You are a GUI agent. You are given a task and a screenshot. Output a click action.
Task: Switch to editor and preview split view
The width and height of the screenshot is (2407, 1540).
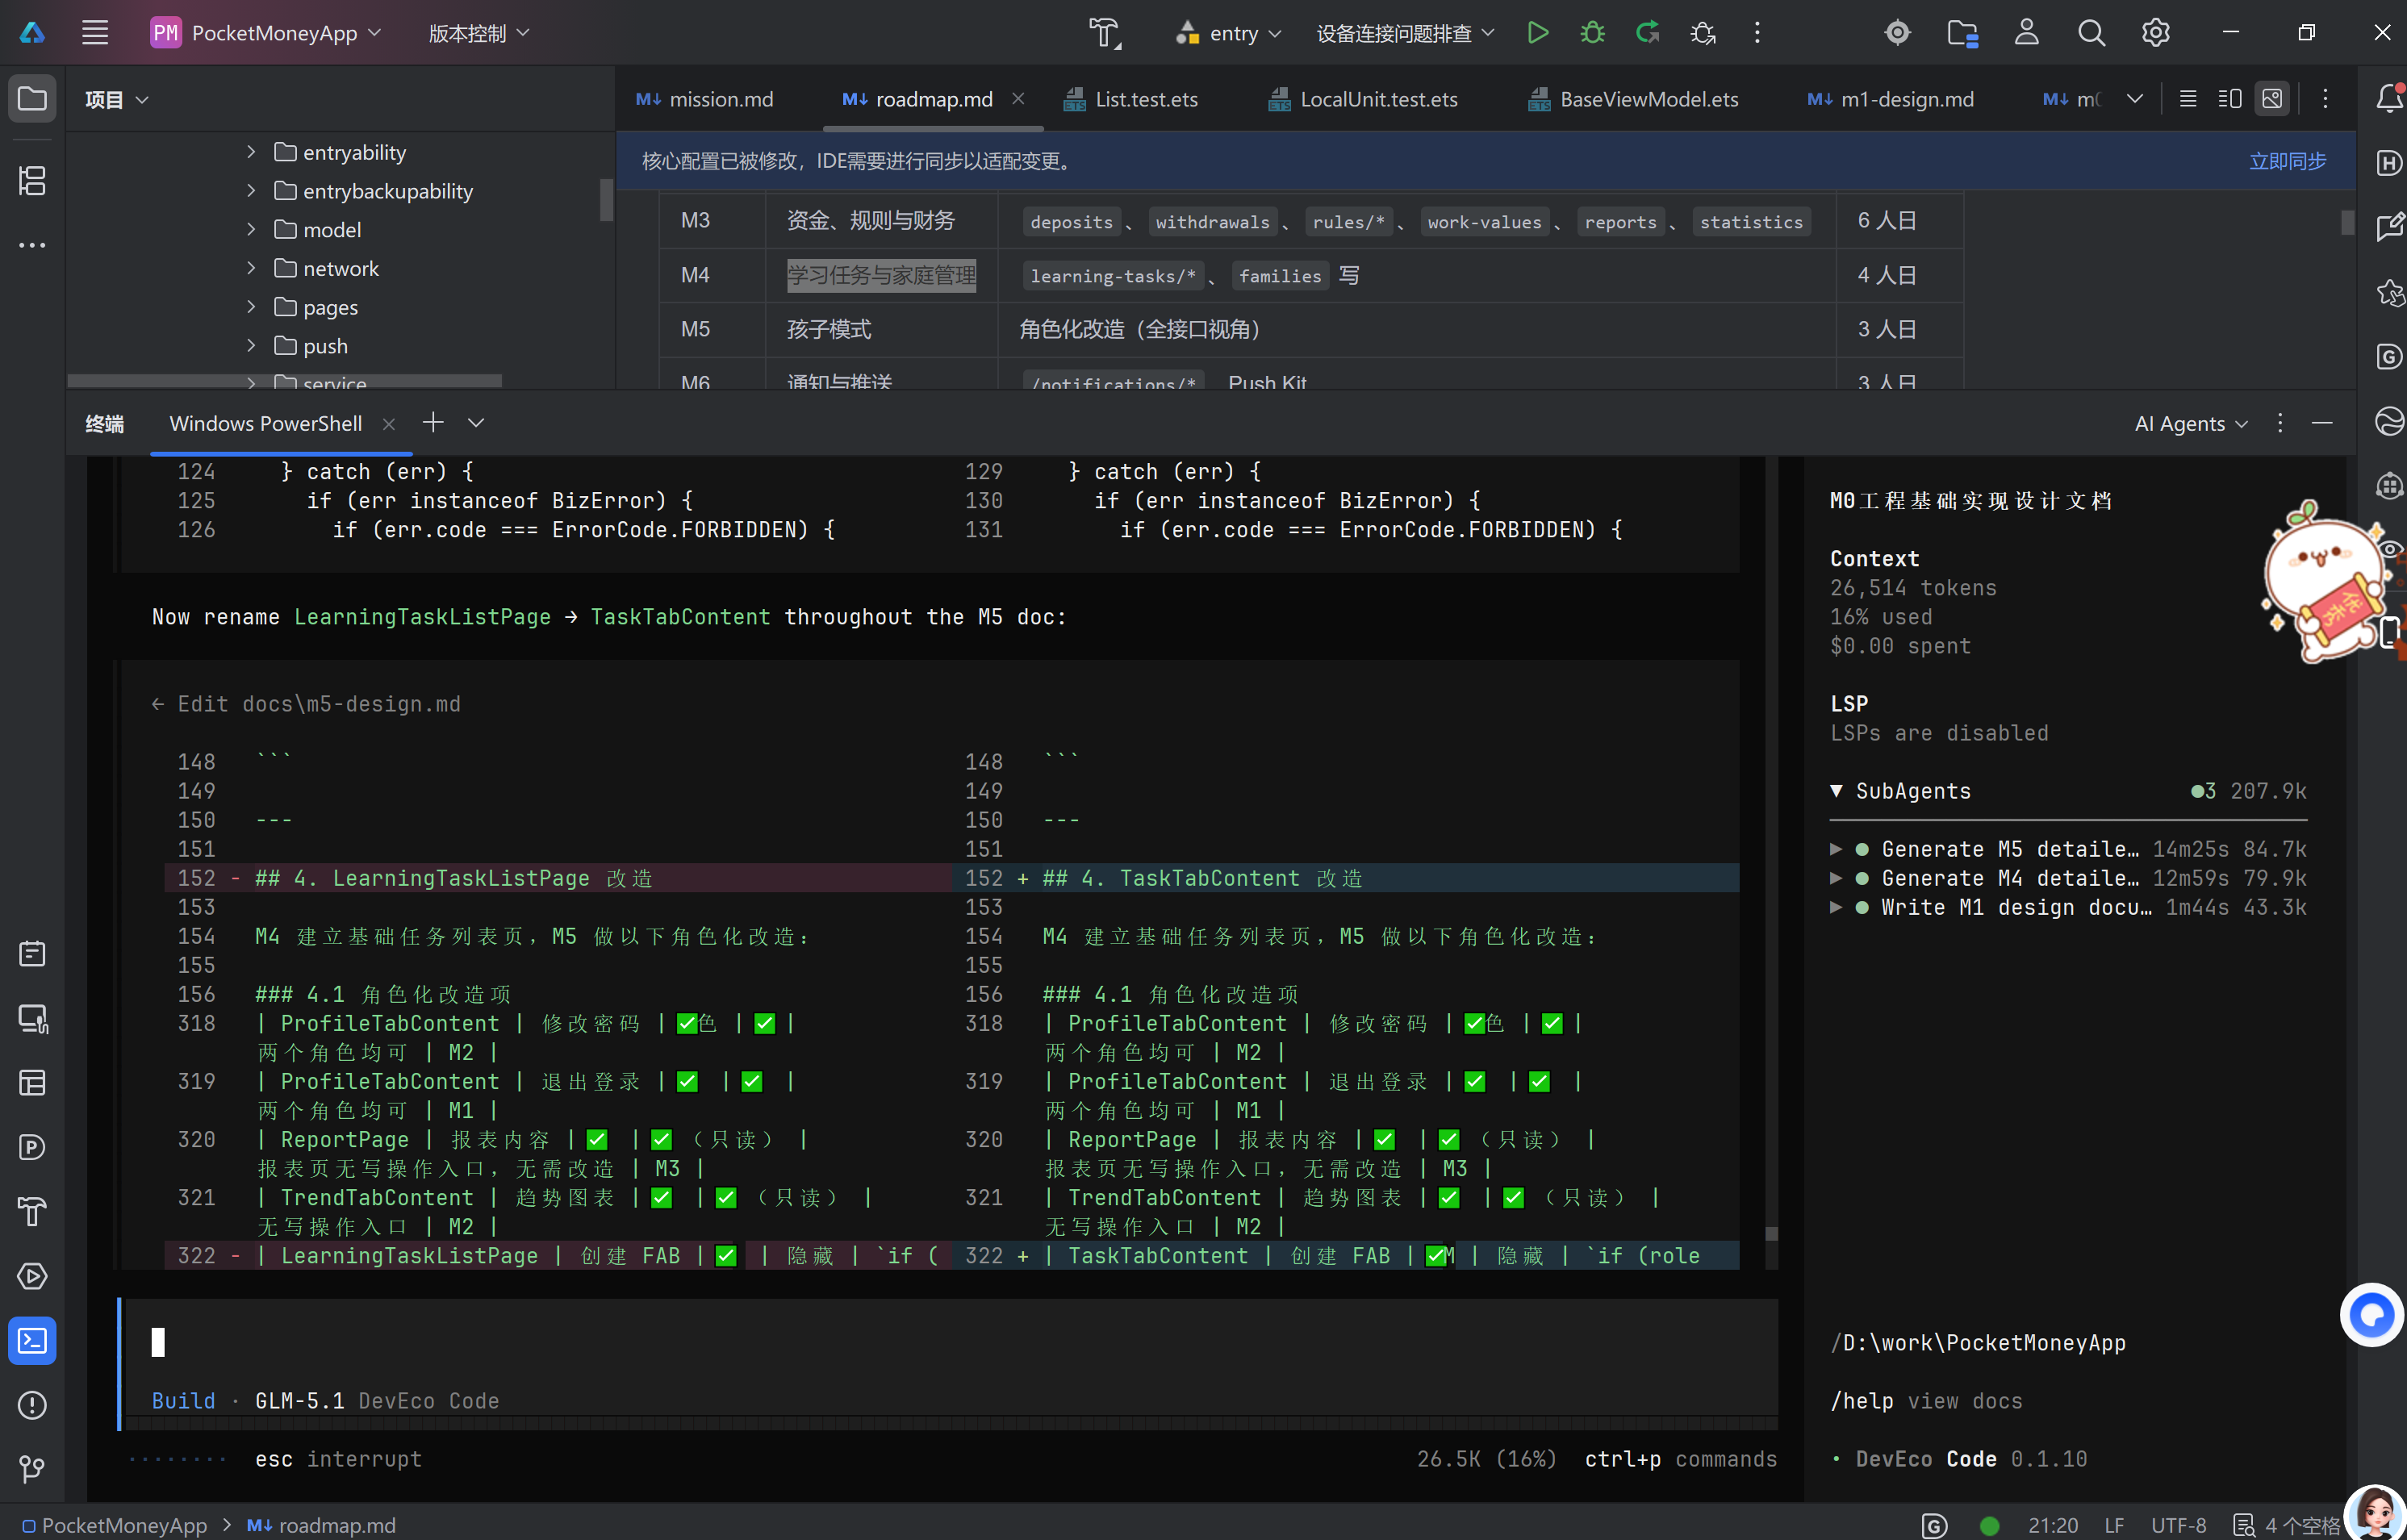click(2229, 99)
